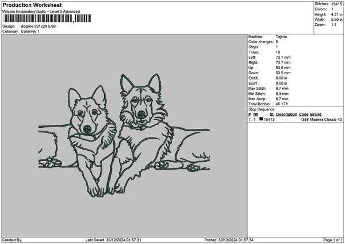
Task: Select the Code column header
Action: pyautogui.click(x=304, y=115)
